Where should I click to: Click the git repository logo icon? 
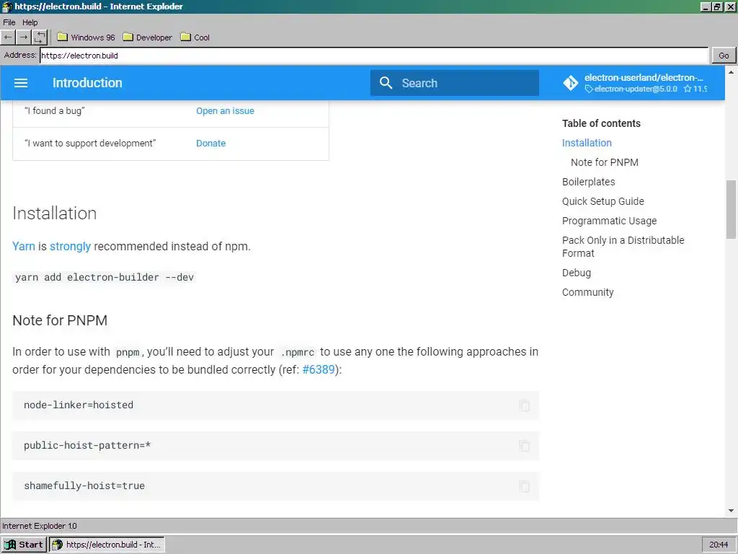click(571, 83)
